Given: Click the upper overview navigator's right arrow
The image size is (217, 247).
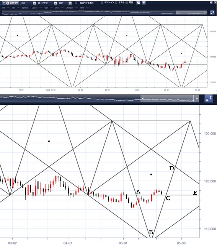Looking at the screenshot, I should 206,13.
